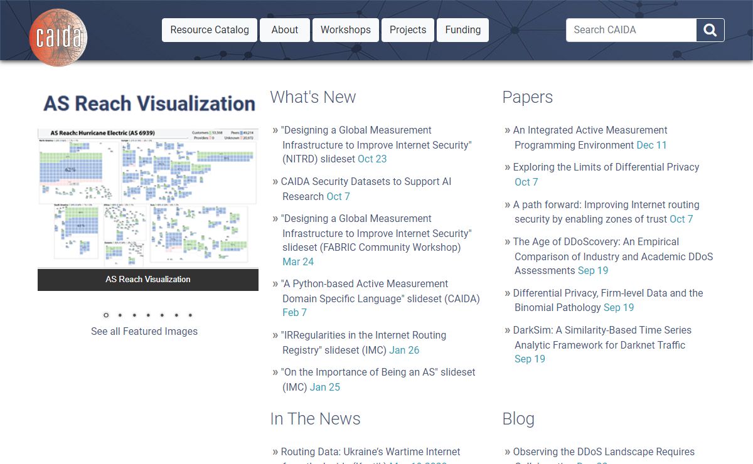The height and width of the screenshot is (464, 753).
Task: Select the Funding navigation button
Action: [463, 30]
